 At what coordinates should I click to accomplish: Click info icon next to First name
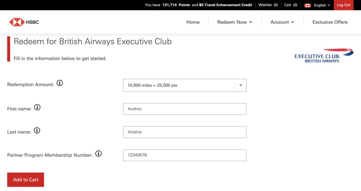click(37, 108)
